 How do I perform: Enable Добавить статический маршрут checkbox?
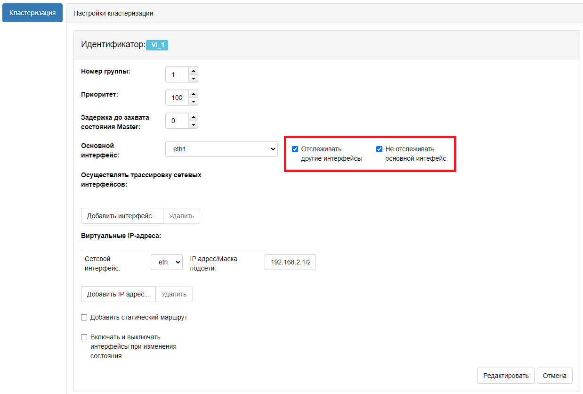[x=84, y=318]
